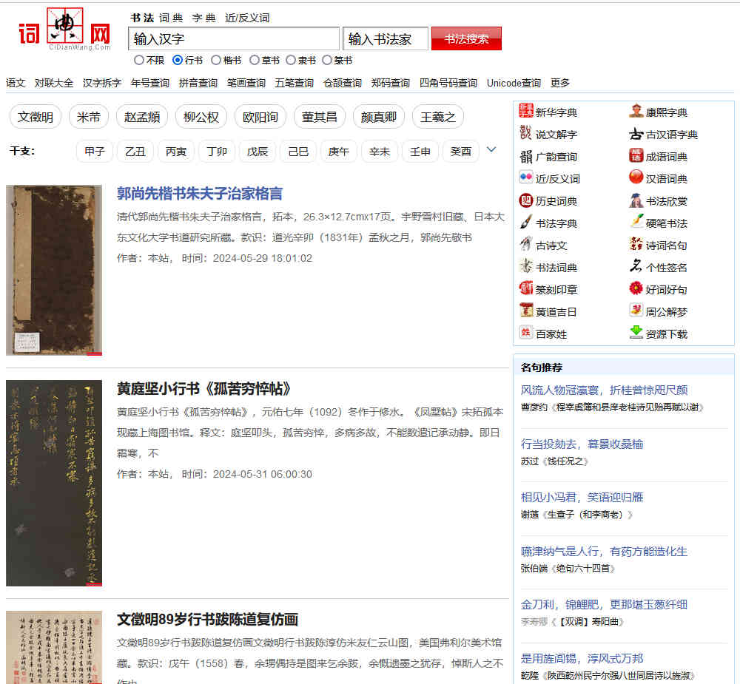Screen dimensions: 740x684
Task: Open the 更多 navigation dropdown
Action: [x=561, y=83]
